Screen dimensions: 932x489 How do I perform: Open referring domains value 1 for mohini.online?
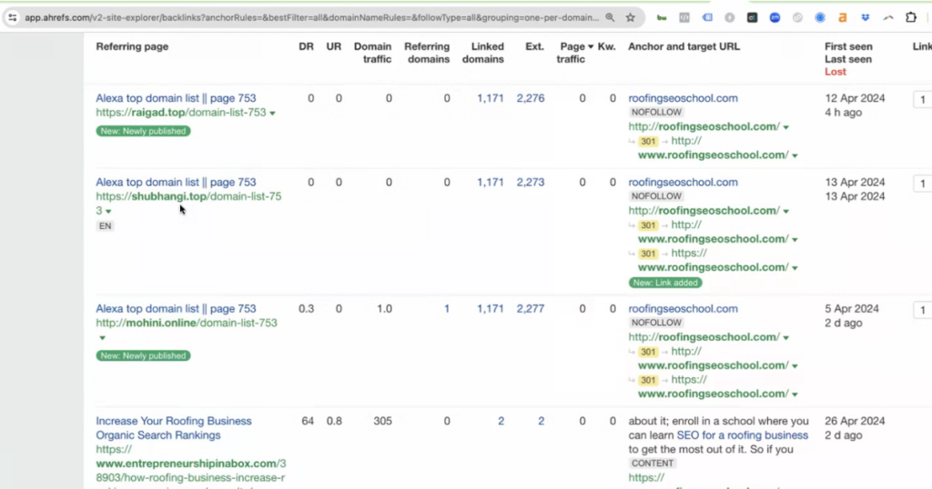446,309
